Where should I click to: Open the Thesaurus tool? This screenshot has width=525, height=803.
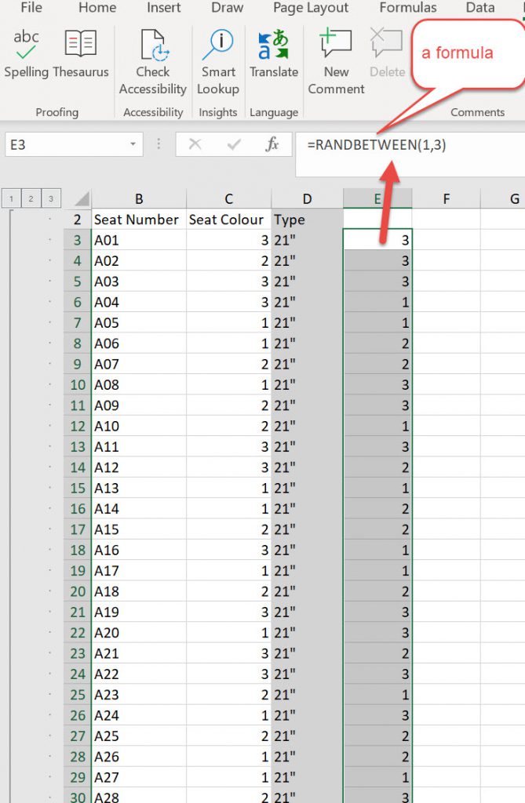[x=81, y=54]
